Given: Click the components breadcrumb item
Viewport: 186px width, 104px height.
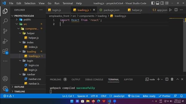Looking at the screenshot, I should [87, 16].
